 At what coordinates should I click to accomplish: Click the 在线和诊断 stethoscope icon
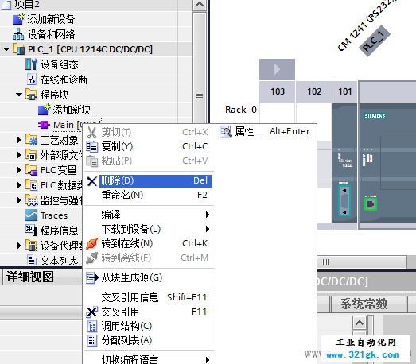point(32,79)
